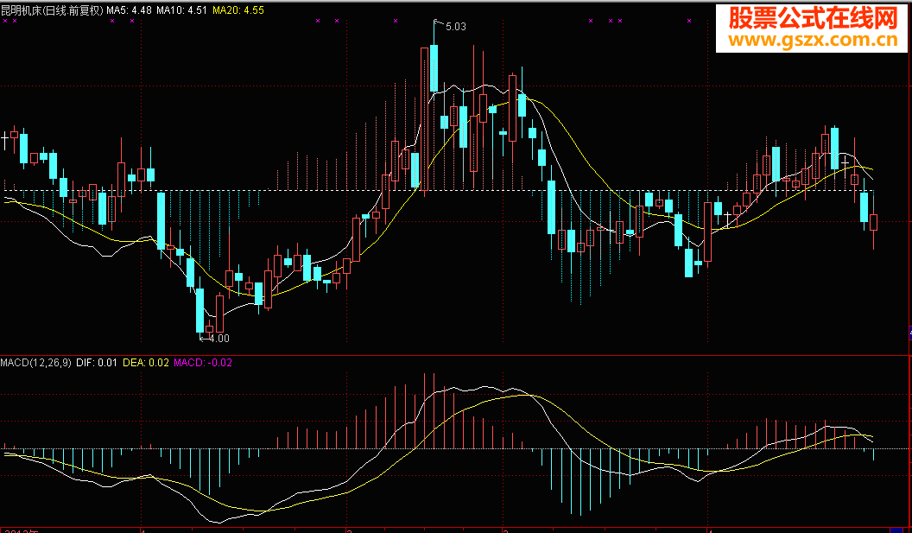This screenshot has width=912, height=533.
Task: Select the MA10: 4.51 indicator label
Action: pos(181,10)
